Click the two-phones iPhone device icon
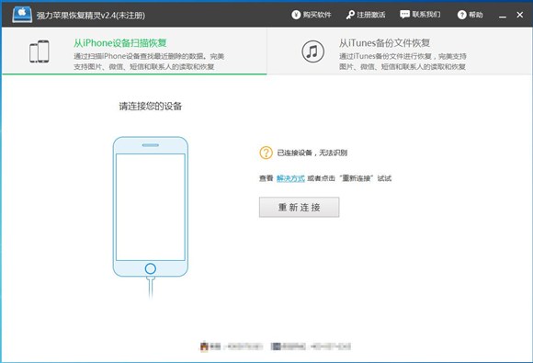Image resolution: width=533 pixels, height=363 pixels. pos(40,51)
